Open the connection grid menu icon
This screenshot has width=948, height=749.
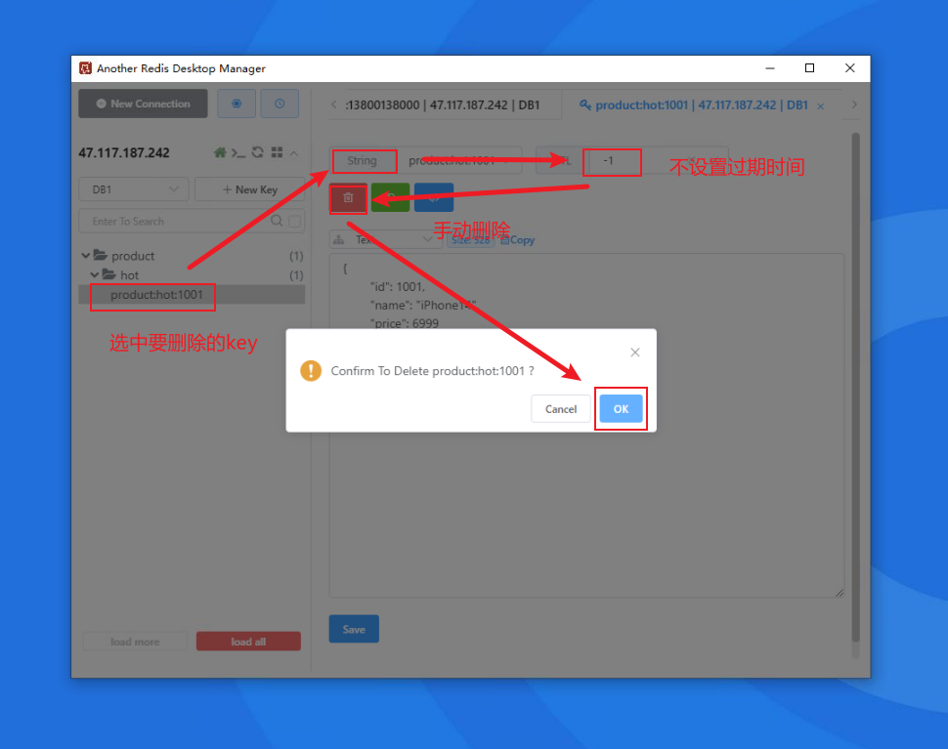277,152
